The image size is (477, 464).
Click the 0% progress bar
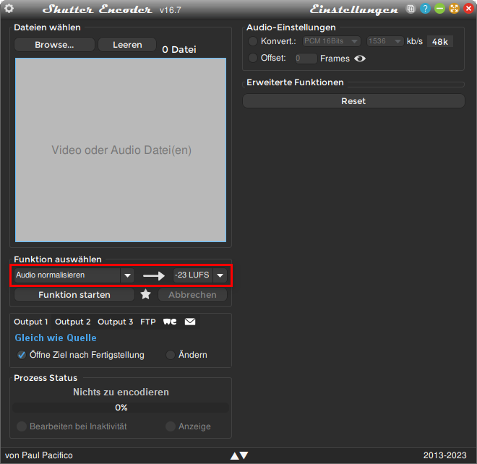pyautogui.click(x=121, y=408)
